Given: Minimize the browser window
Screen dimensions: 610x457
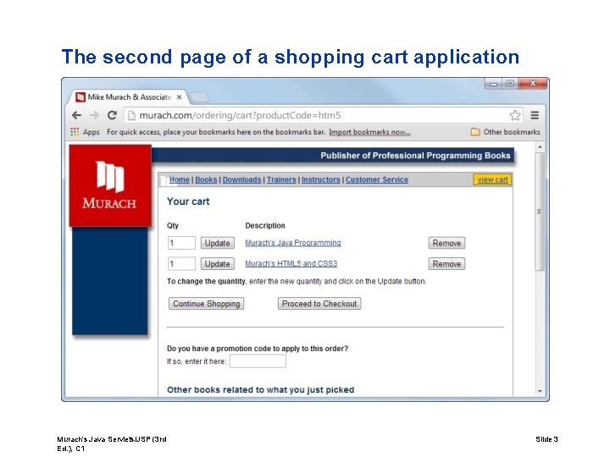Looking at the screenshot, I should [493, 84].
